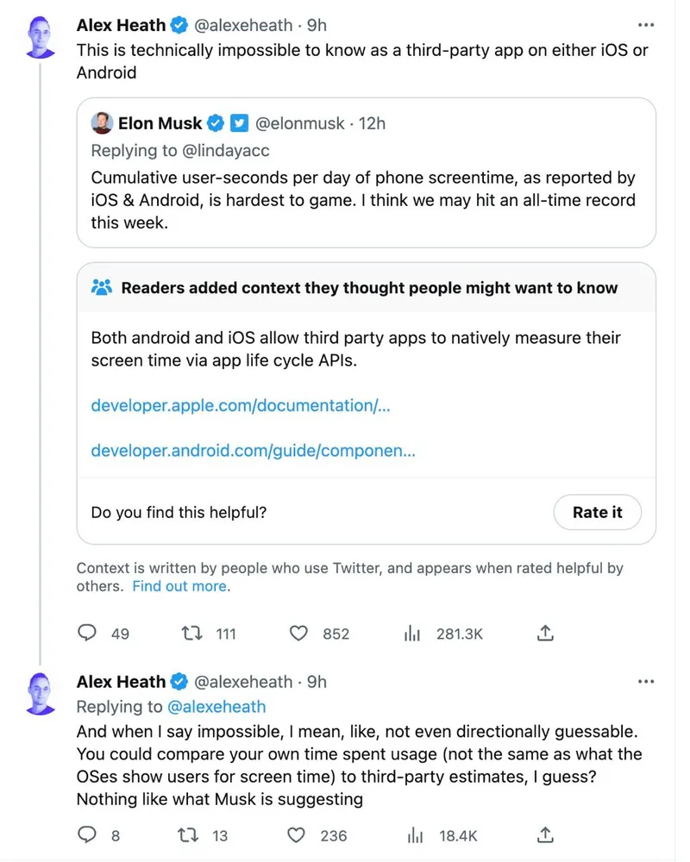This screenshot has width=690, height=862.
Task: Like the second tweet with 236 likes
Action: point(296,834)
